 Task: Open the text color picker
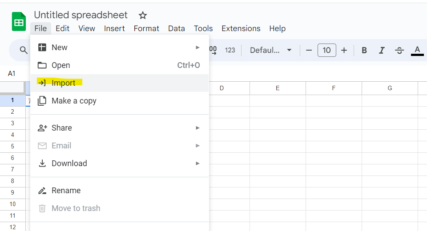point(417,50)
